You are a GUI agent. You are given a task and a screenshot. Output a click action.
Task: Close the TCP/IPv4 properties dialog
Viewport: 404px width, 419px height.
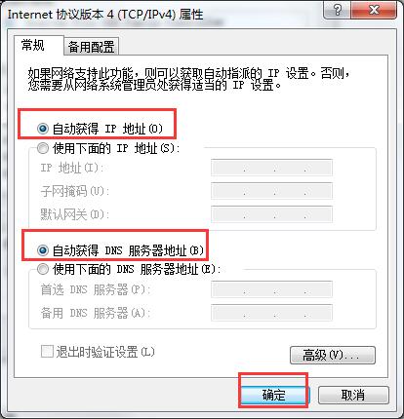(374, 10)
